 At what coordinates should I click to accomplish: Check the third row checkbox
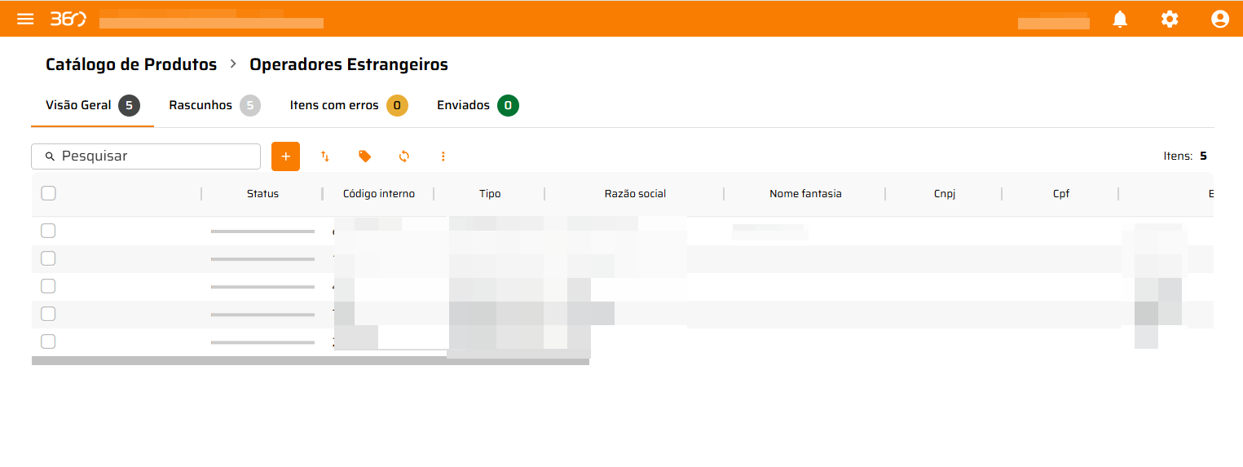pyautogui.click(x=48, y=286)
